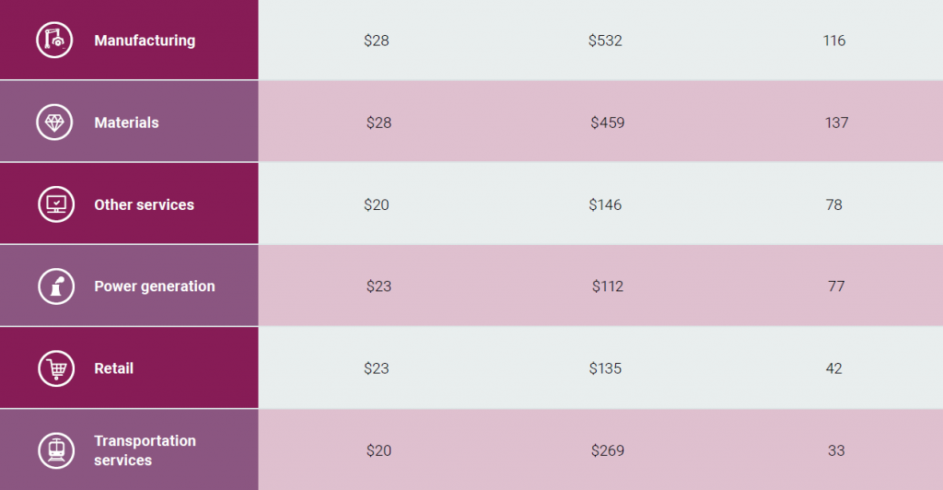Click the Other services monitor icon
Viewport: 943px width, 490px height.
56,204
